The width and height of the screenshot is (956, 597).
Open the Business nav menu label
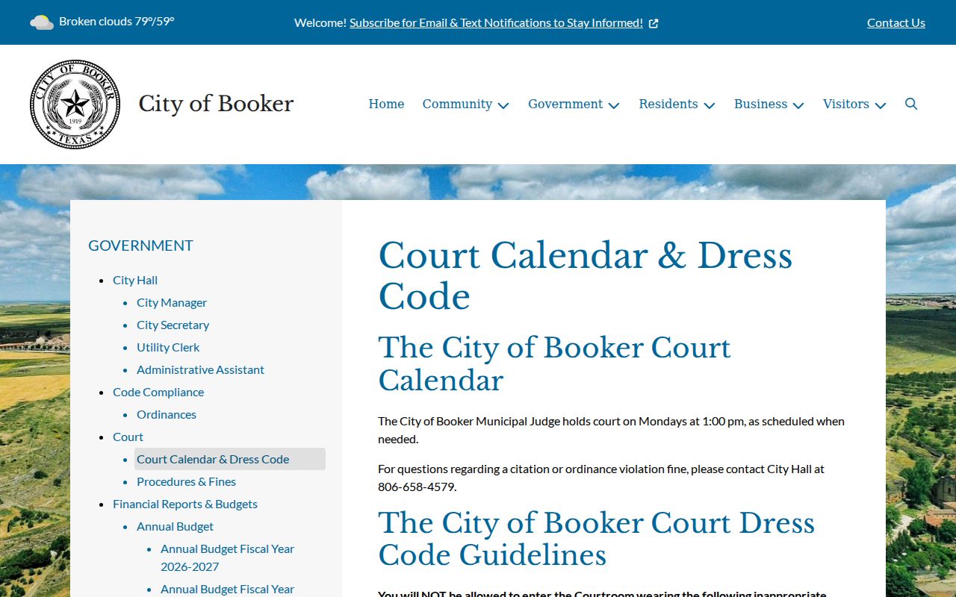[x=760, y=104]
